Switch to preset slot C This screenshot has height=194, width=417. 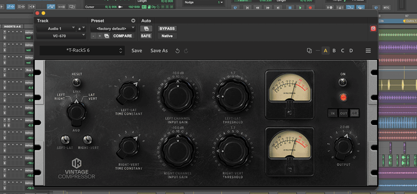[x=342, y=51]
